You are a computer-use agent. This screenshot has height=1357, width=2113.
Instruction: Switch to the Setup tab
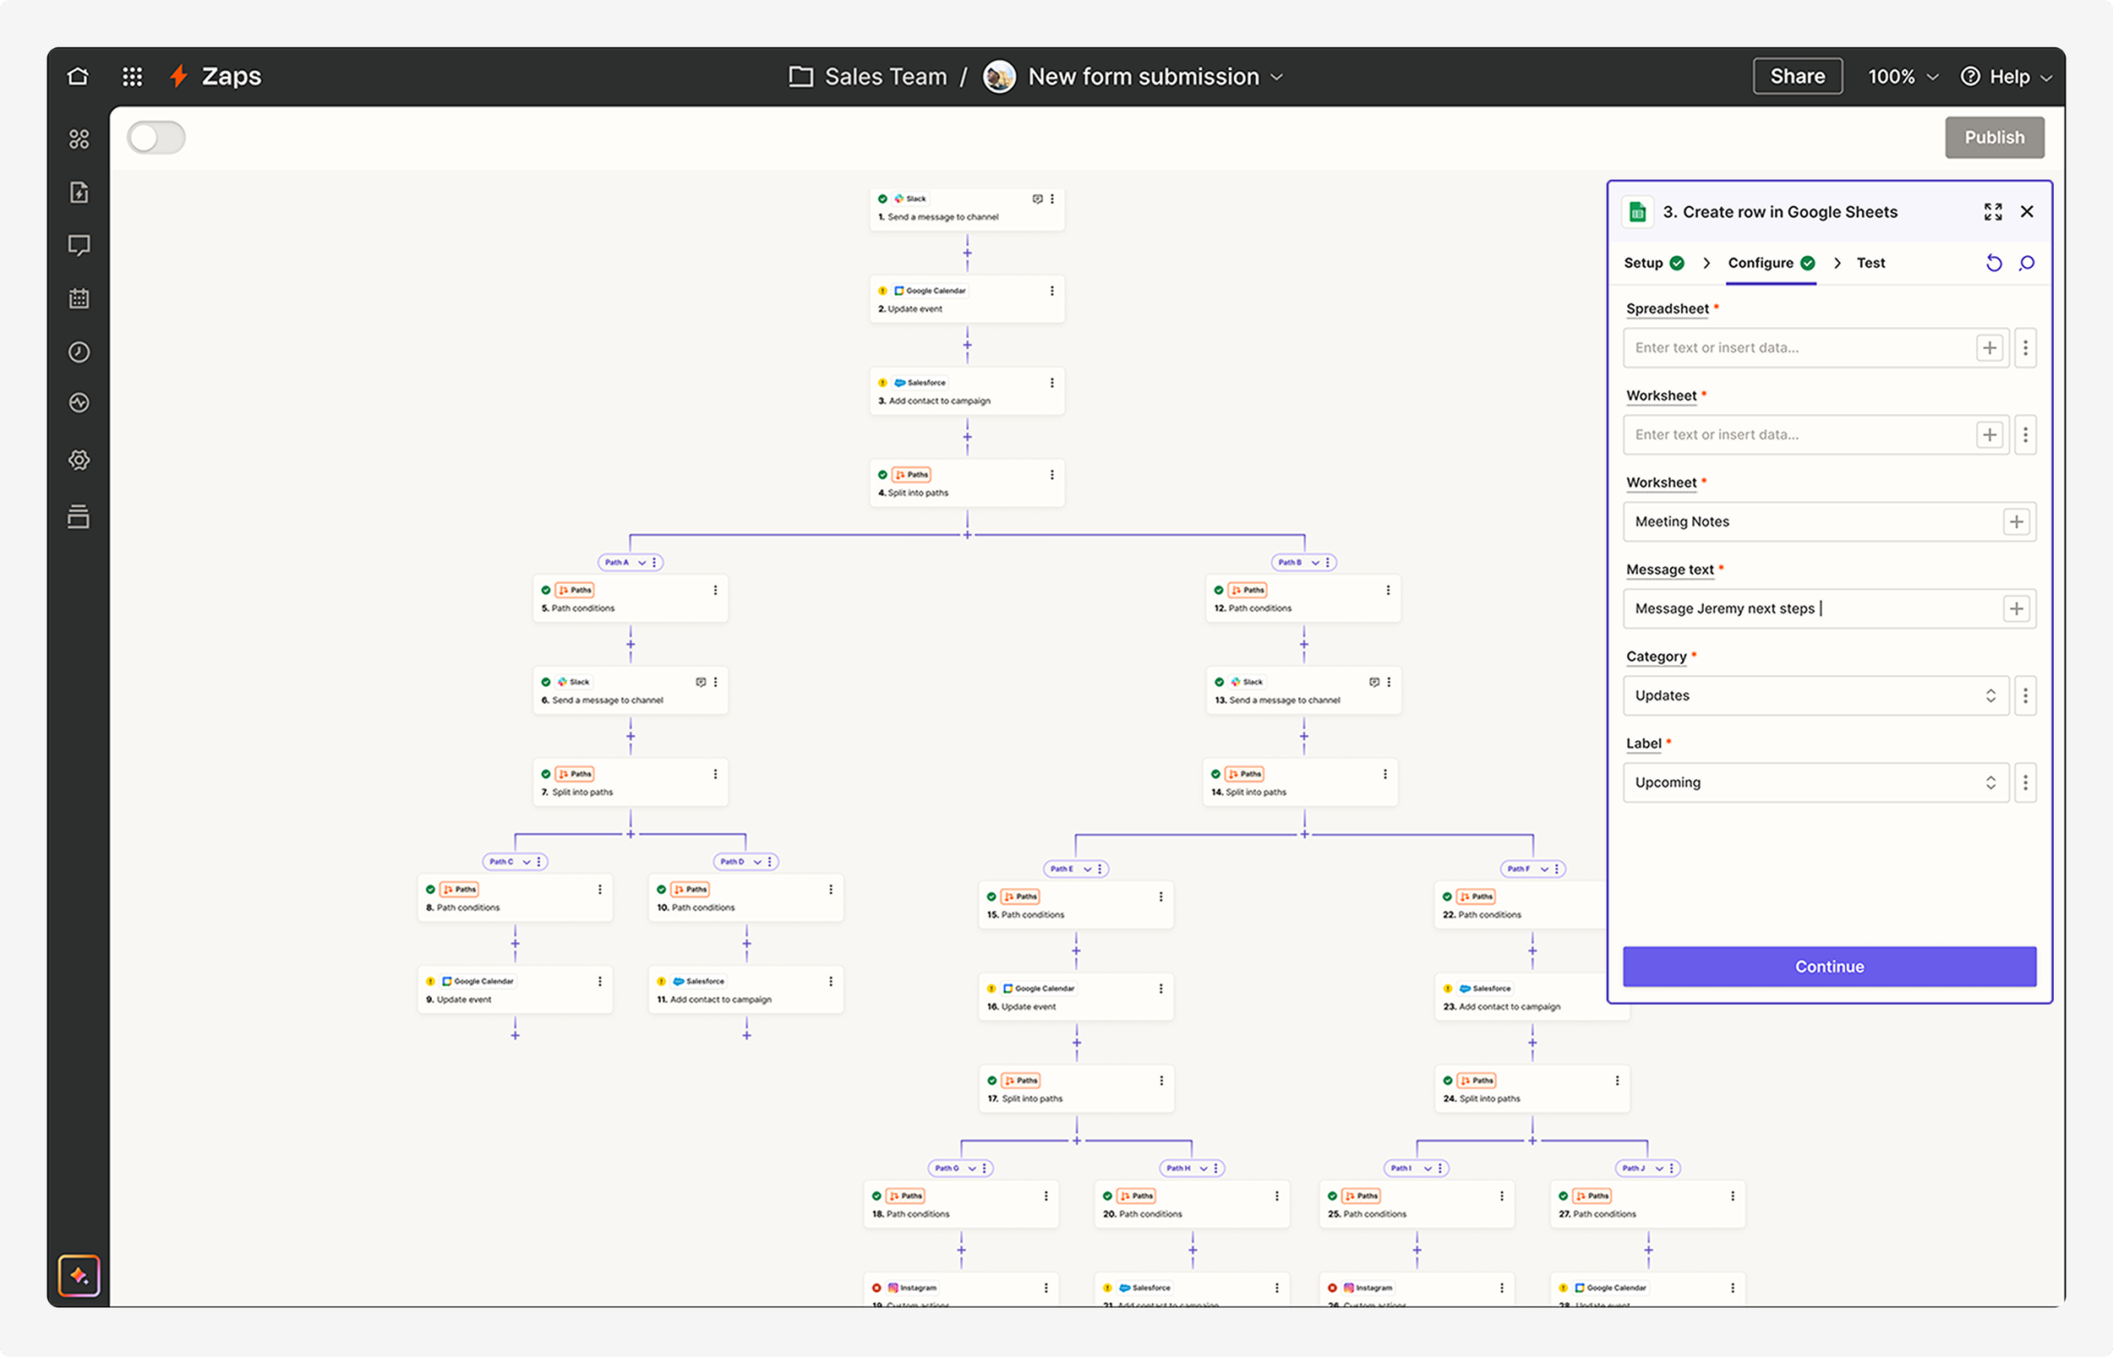tap(1644, 264)
